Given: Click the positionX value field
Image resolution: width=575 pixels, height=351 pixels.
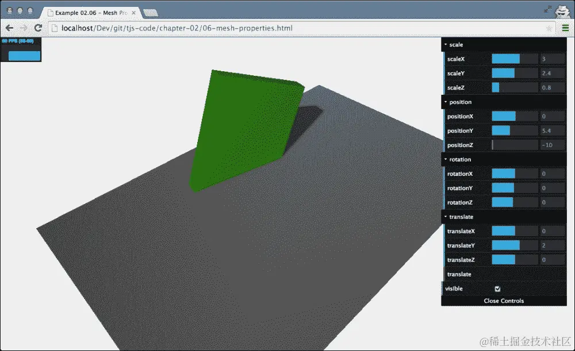Looking at the screenshot, I should click(552, 116).
